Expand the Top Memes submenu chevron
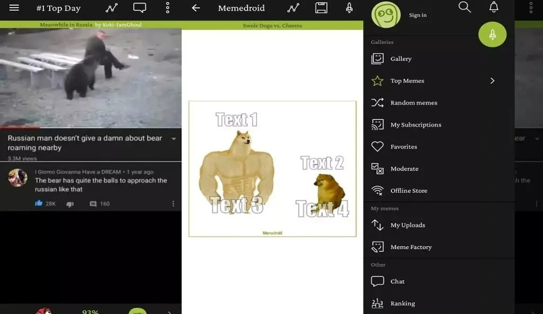 point(492,81)
